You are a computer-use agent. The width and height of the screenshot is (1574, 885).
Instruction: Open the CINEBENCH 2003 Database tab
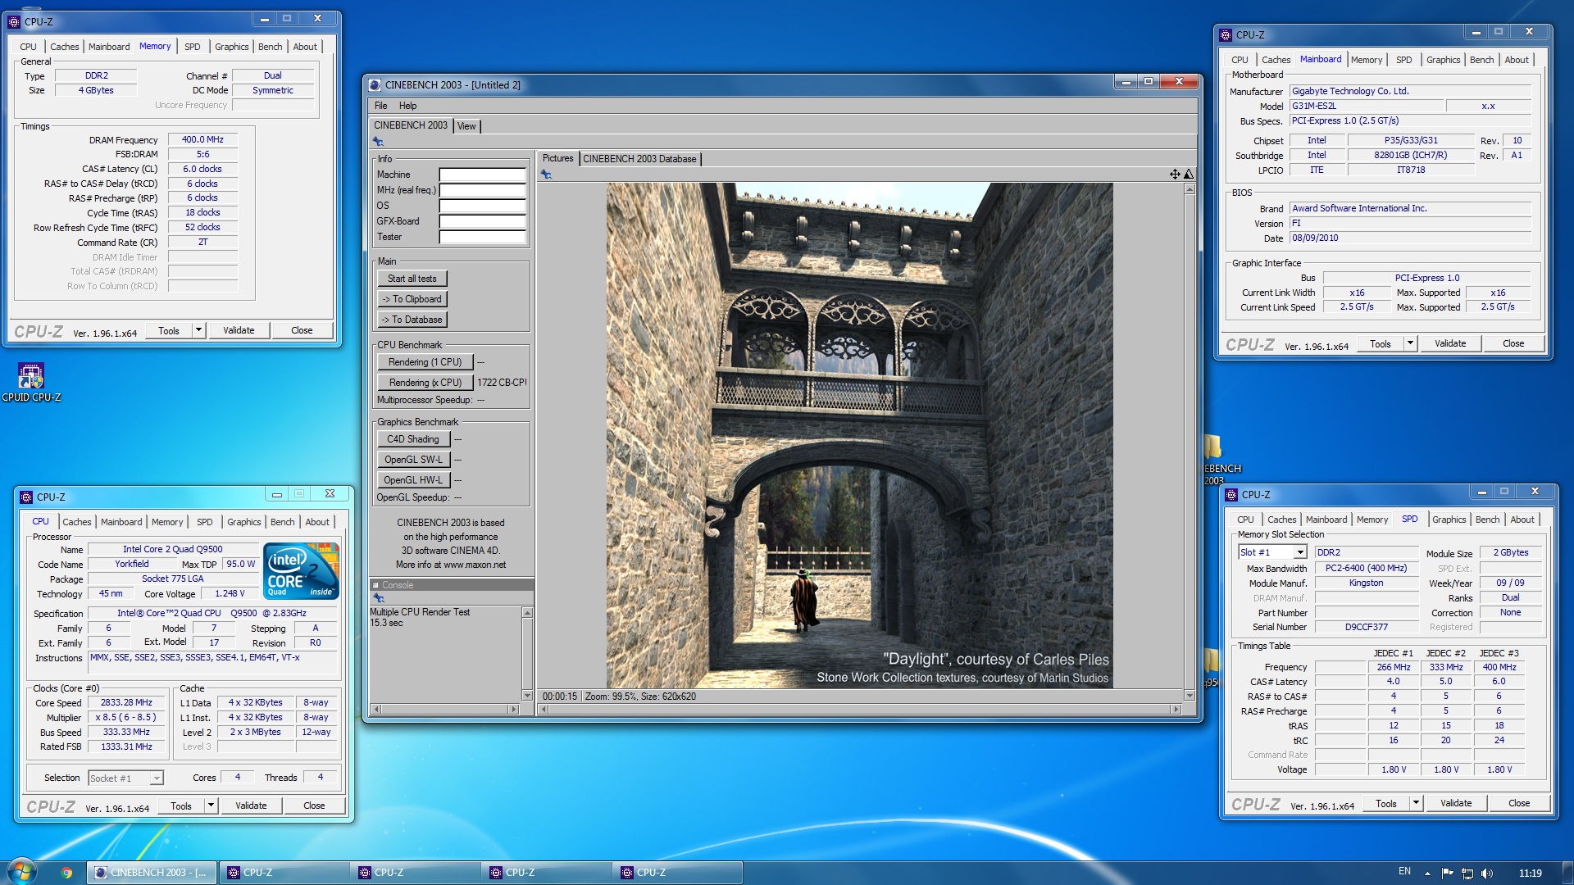(x=639, y=159)
